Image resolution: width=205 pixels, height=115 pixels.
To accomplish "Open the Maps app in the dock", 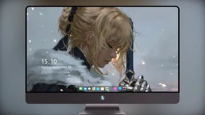I will pyautogui.click(x=93, y=89).
